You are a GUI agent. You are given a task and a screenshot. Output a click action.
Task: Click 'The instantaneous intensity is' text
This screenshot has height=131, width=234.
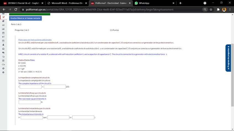(x=31, y=114)
